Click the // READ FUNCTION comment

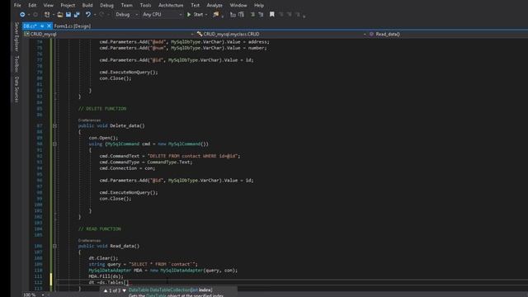[x=99, y=229]
